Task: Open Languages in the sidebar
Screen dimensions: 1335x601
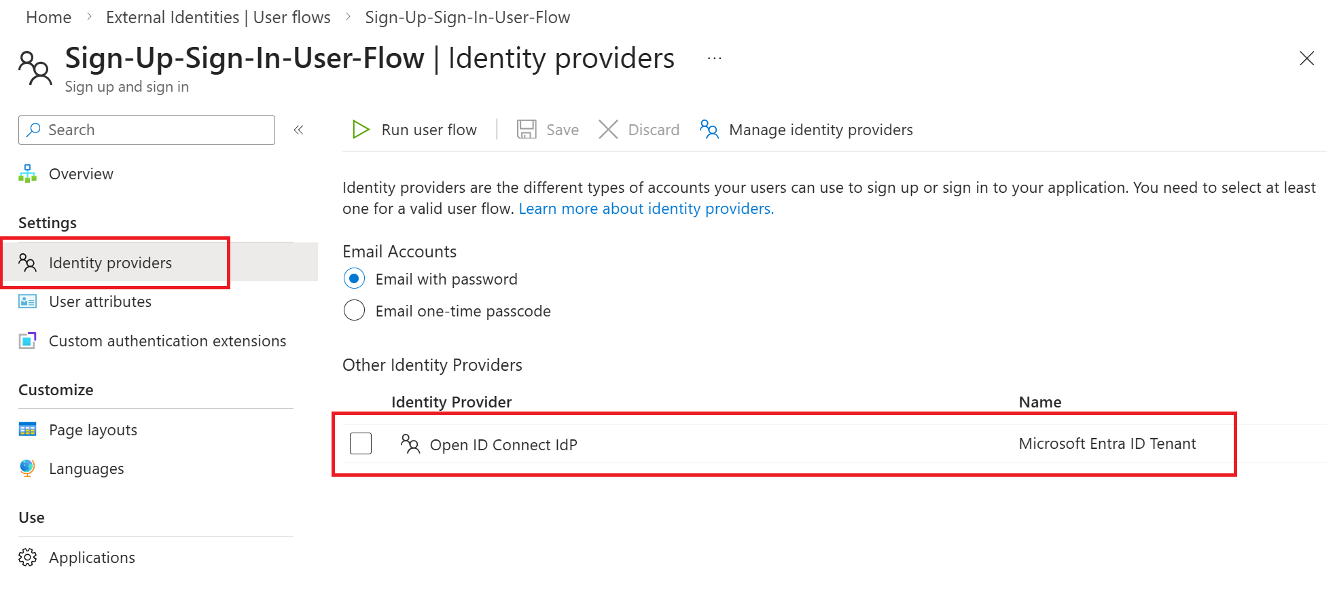Action: click(86, 469)
